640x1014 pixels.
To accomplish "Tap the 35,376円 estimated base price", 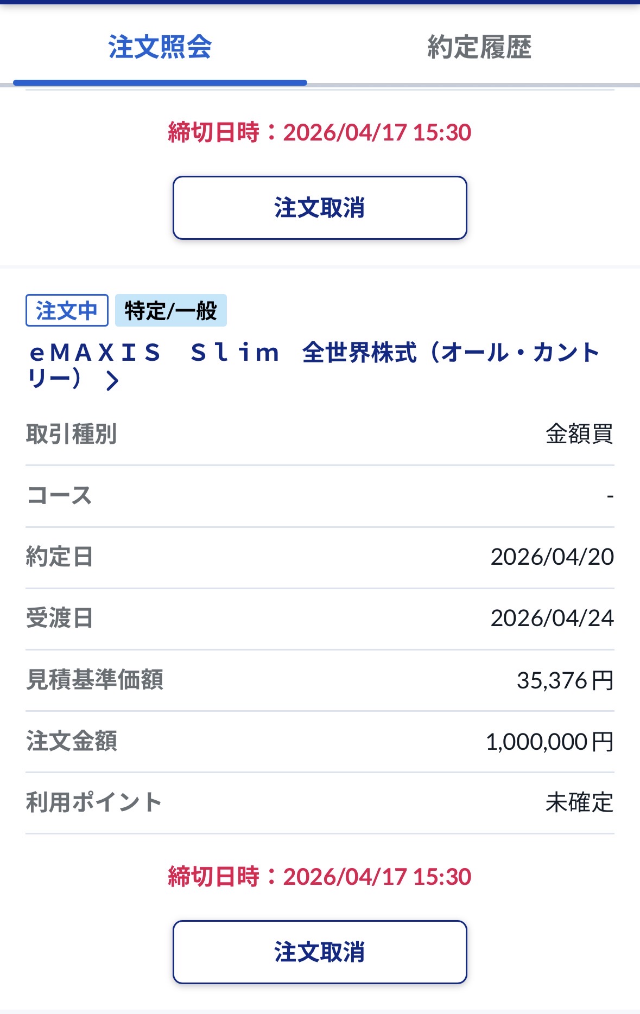I will [565, 680].
